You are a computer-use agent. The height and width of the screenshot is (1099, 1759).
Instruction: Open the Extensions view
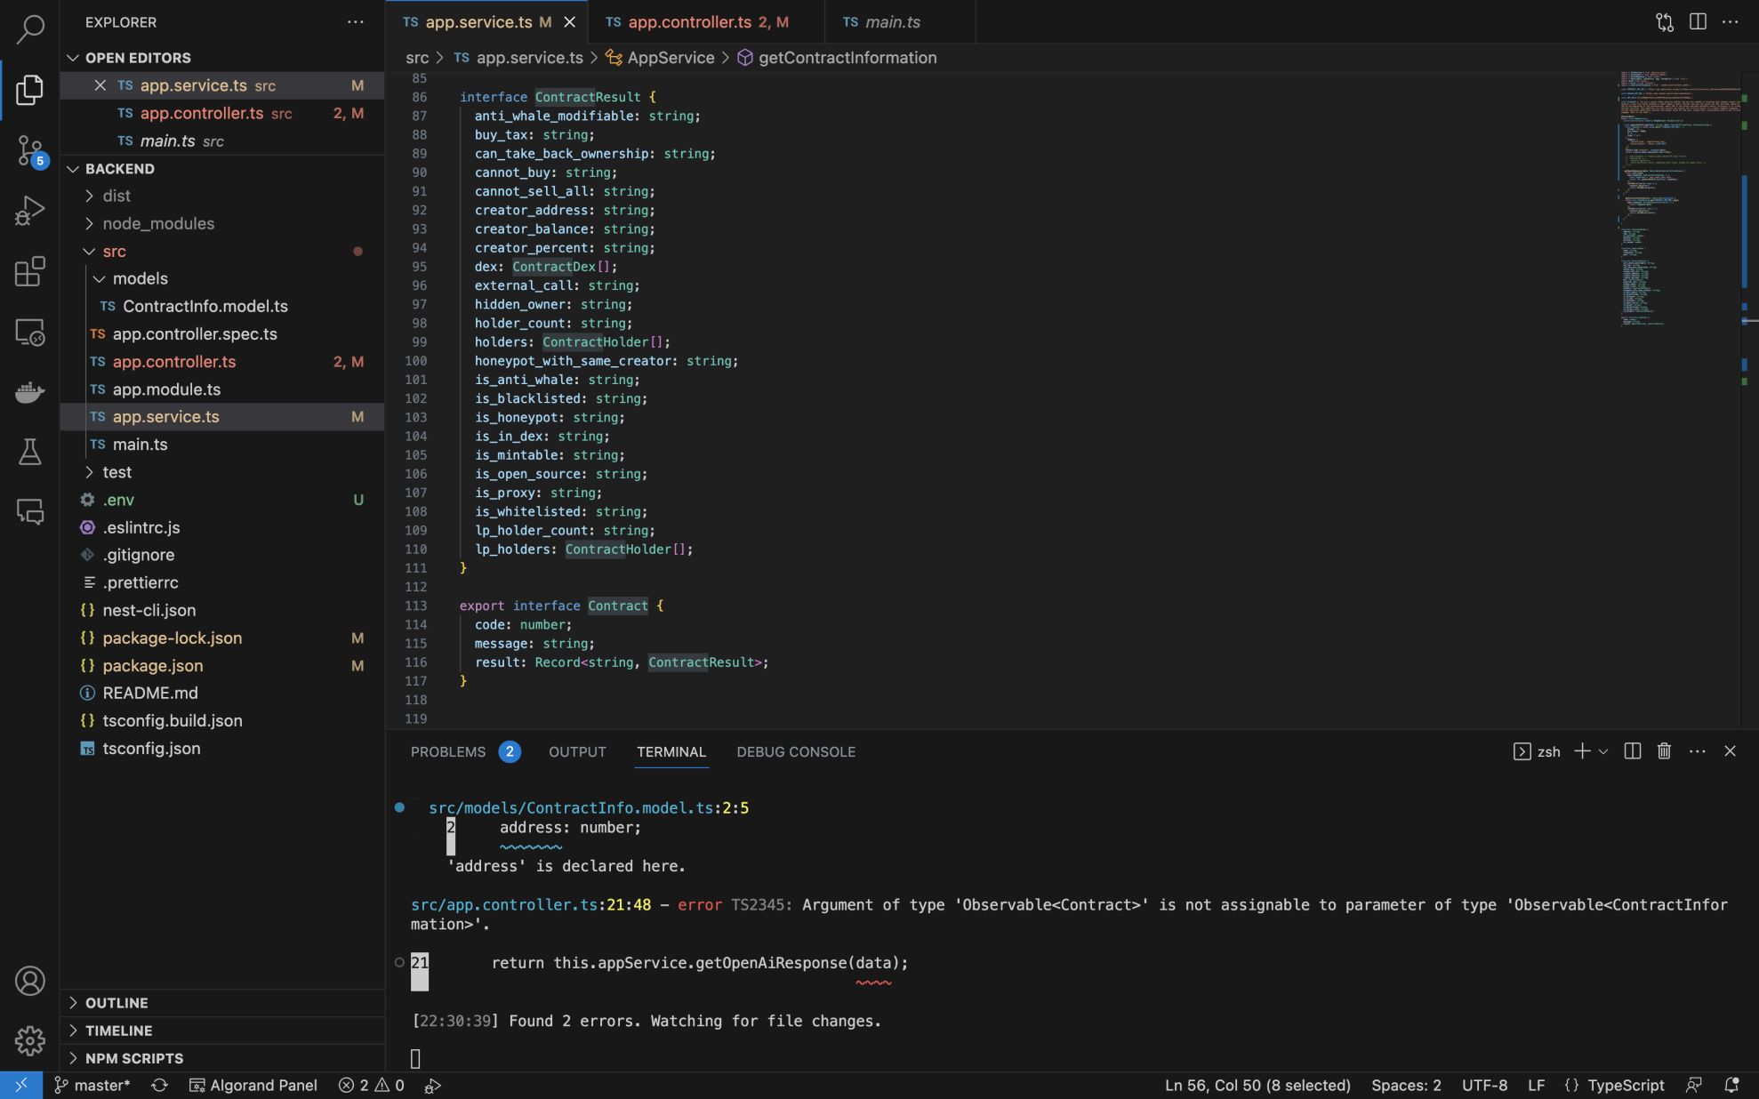click(29, 271)
